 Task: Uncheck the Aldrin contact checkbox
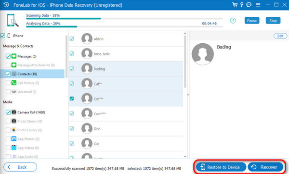72,38
